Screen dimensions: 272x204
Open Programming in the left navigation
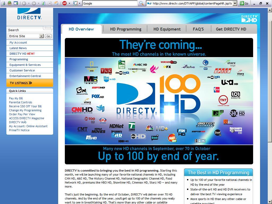pyautogui.click(x=30, y=59)
